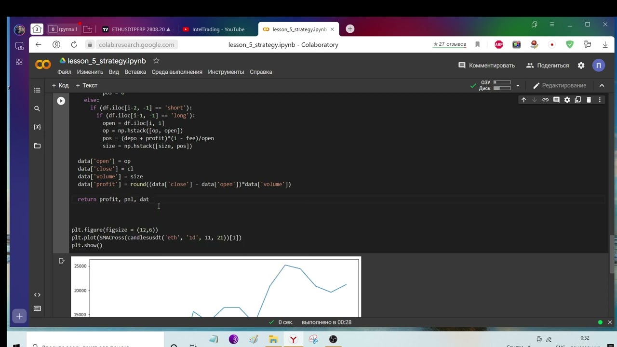This screenshot has height=347, width=617.
Task: Copy the link to this cell
Action: [545, 100]
